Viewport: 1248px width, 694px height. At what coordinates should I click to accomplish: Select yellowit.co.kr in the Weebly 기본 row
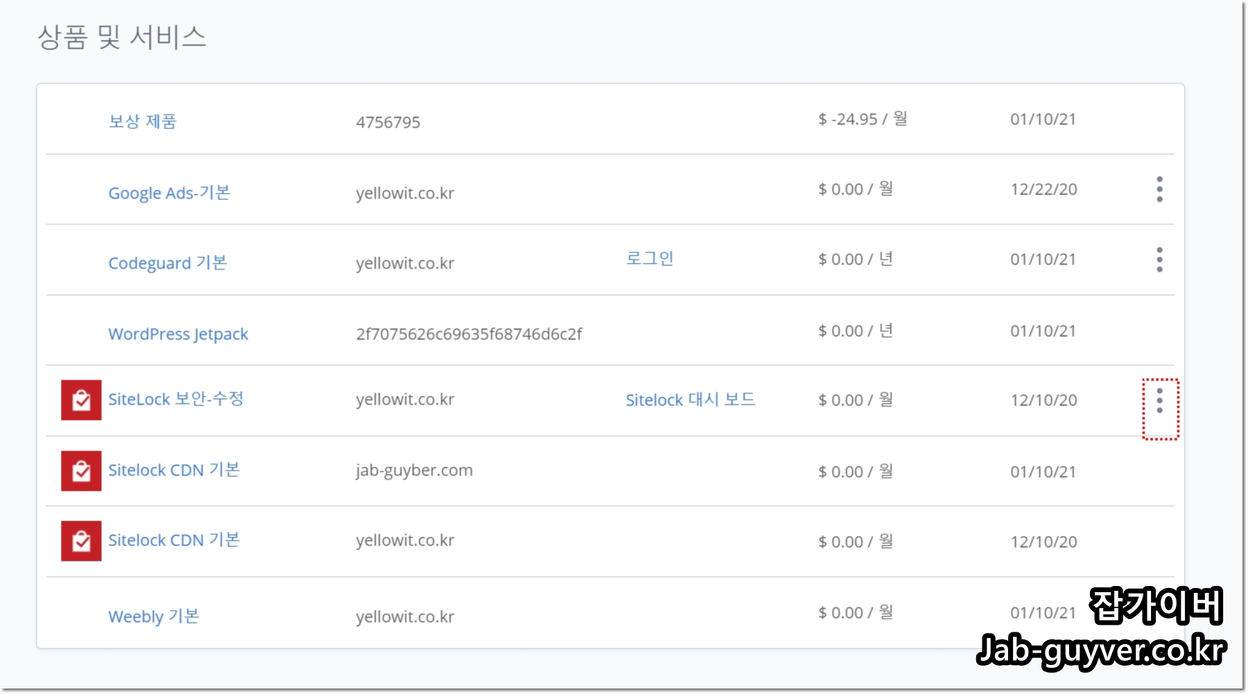tap(406, 616)
